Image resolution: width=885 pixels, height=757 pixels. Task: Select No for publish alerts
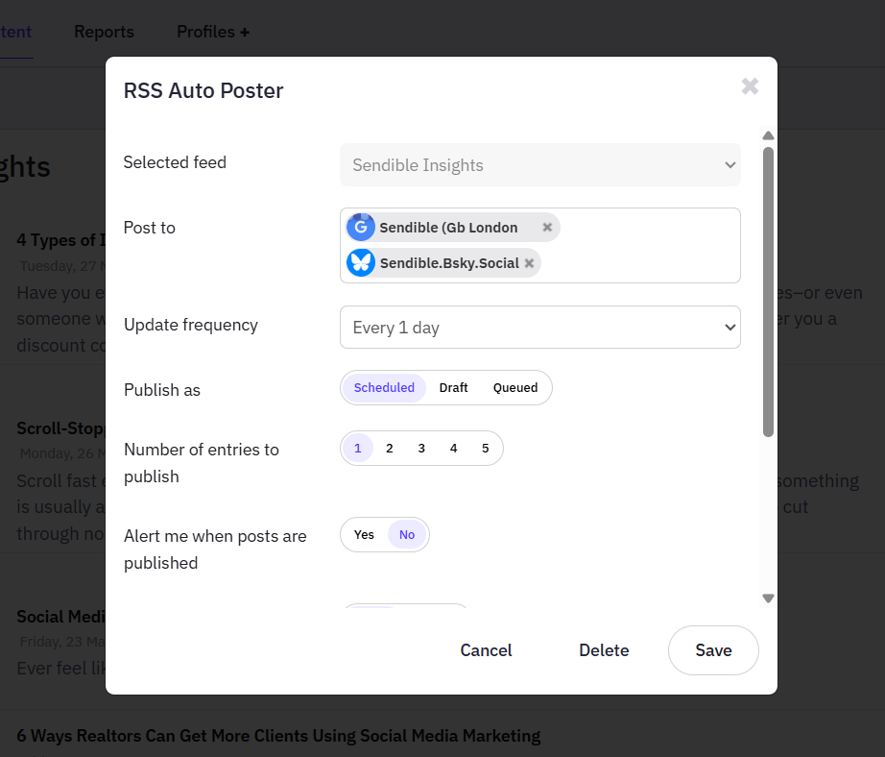[407, 534]
